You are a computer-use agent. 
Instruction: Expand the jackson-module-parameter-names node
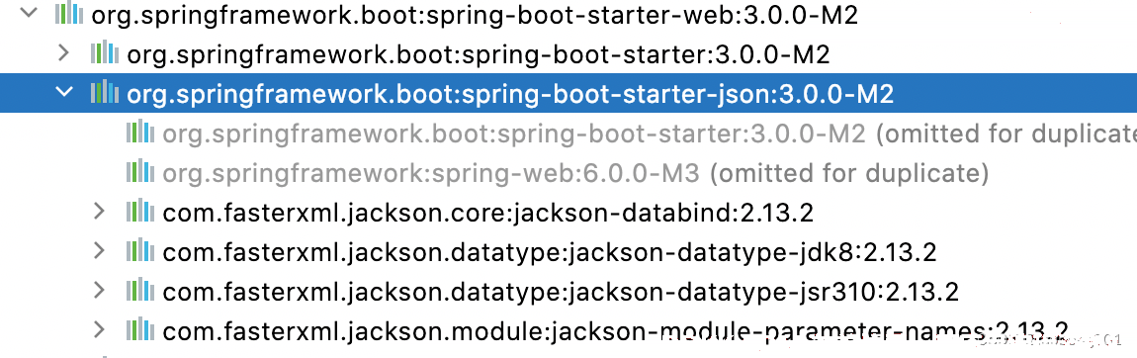click(99, 330)
